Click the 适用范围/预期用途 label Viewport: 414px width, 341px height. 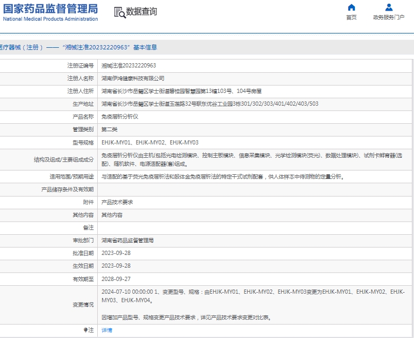(72, 177)
